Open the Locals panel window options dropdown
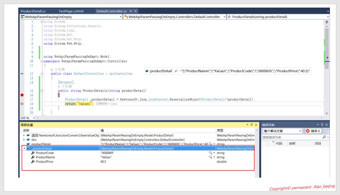Screen dimensions: 340x195 pos(247,125)
